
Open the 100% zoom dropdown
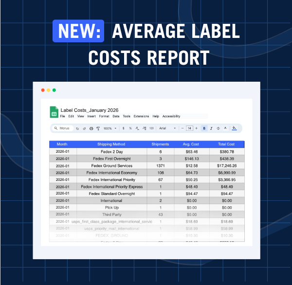click(110, 128)
